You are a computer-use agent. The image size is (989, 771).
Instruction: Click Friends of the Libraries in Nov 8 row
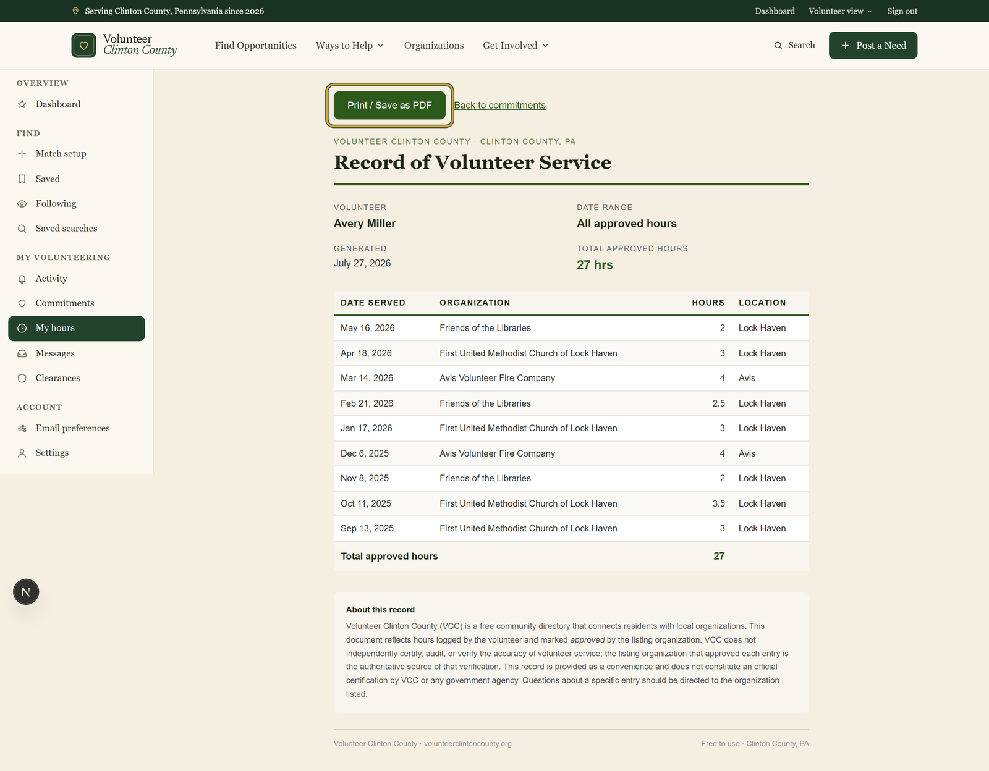[485, 478]
